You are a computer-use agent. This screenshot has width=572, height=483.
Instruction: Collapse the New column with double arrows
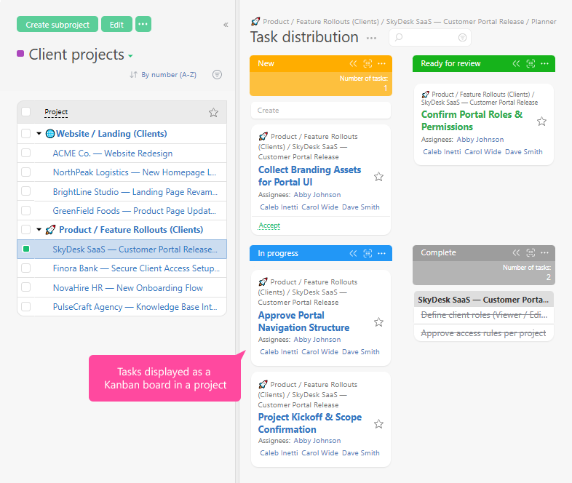click(353, 64)
